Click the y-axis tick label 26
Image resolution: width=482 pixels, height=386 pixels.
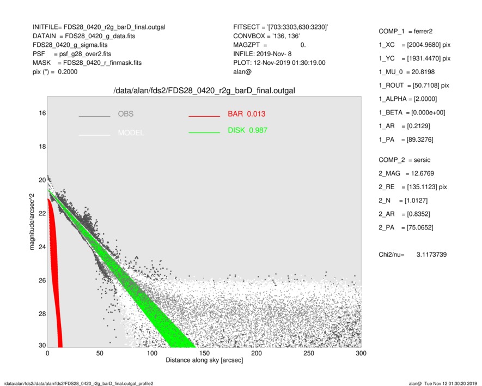coord(42,280)
